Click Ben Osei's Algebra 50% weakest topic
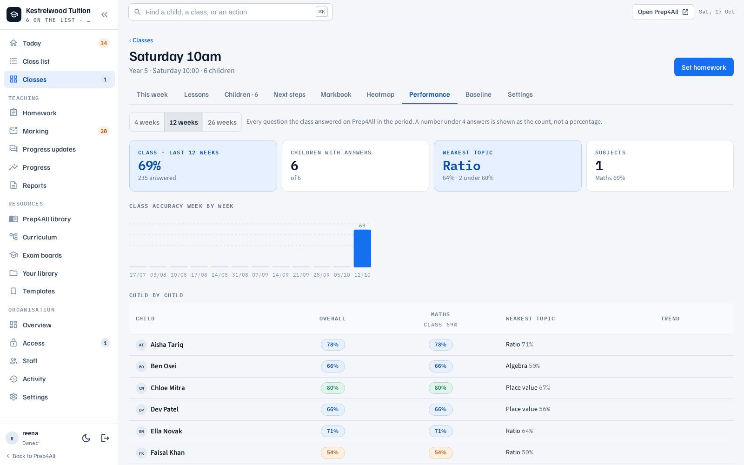 523,366
